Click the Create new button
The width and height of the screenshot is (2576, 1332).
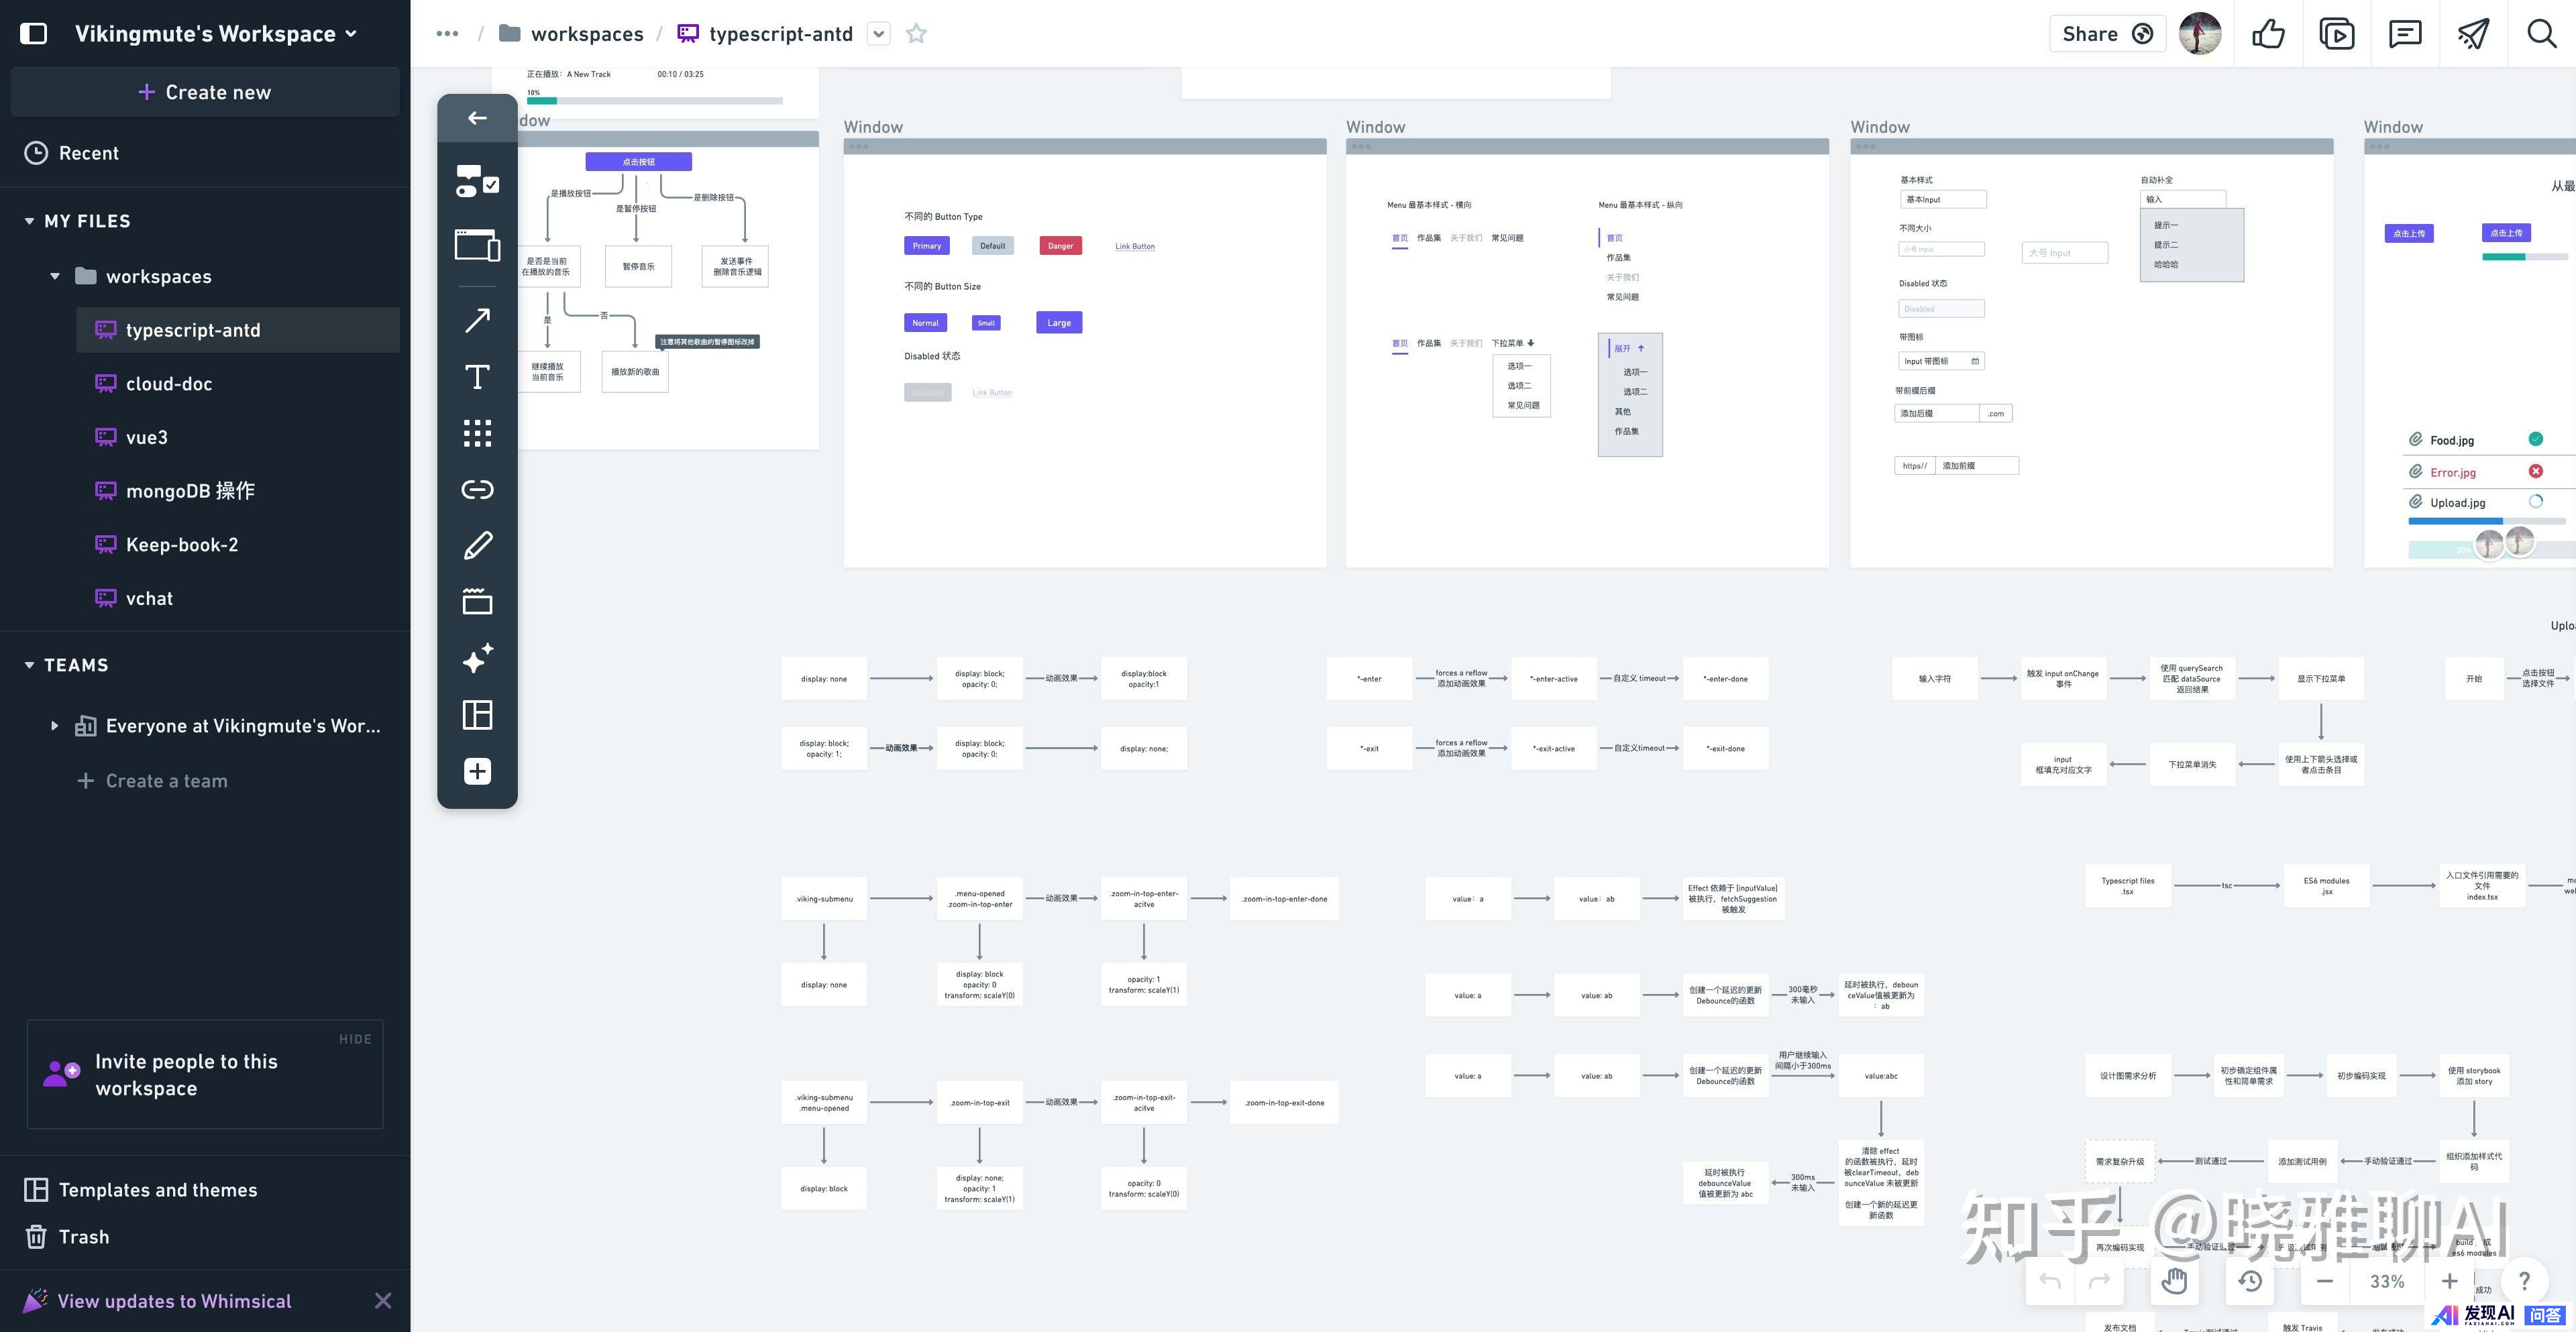(205, 92)
